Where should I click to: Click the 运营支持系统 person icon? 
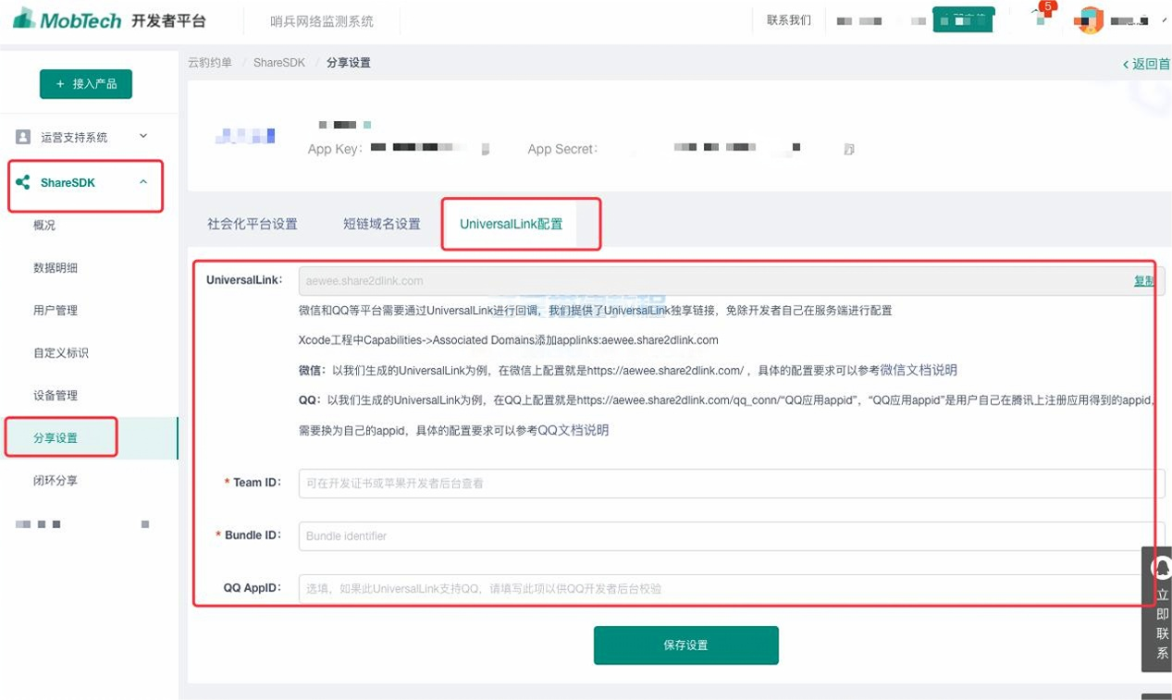(23, 137)
